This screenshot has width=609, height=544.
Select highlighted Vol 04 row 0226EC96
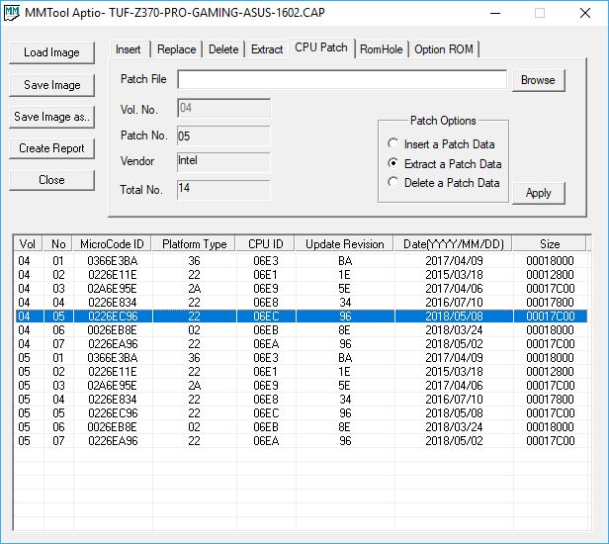coord(301,317)
